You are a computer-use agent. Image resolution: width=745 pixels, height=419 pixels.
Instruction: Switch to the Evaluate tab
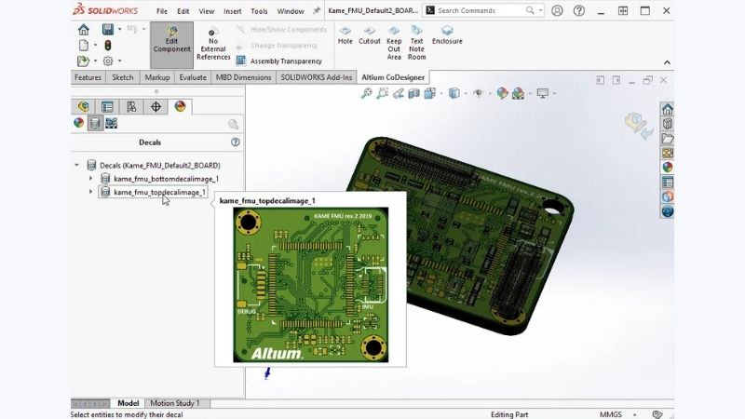pos(193,77)
